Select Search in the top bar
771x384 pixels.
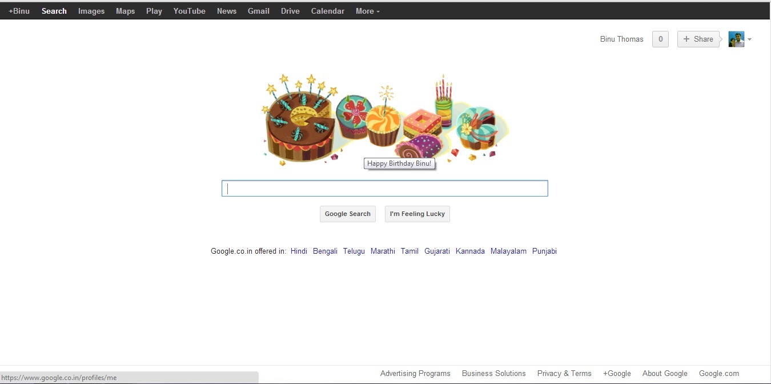click(x=54, y=11)
